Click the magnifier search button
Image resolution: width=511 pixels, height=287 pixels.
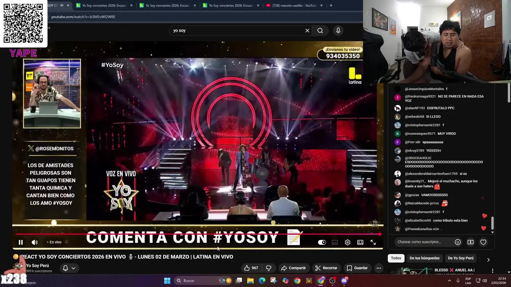(x=320, y=30)
